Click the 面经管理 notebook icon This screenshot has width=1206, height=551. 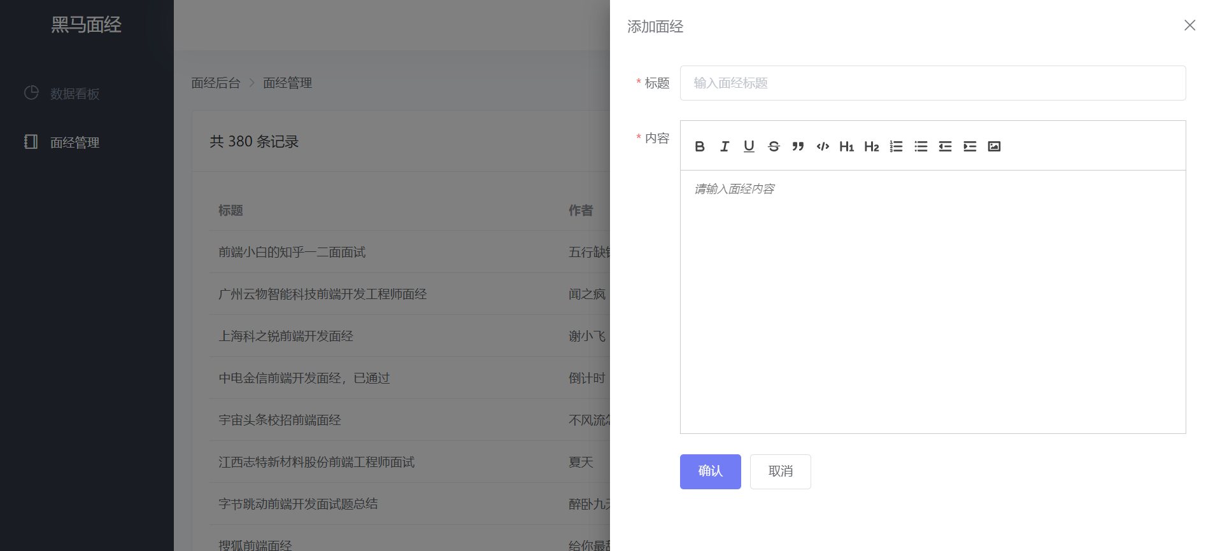tap(31, 141)
